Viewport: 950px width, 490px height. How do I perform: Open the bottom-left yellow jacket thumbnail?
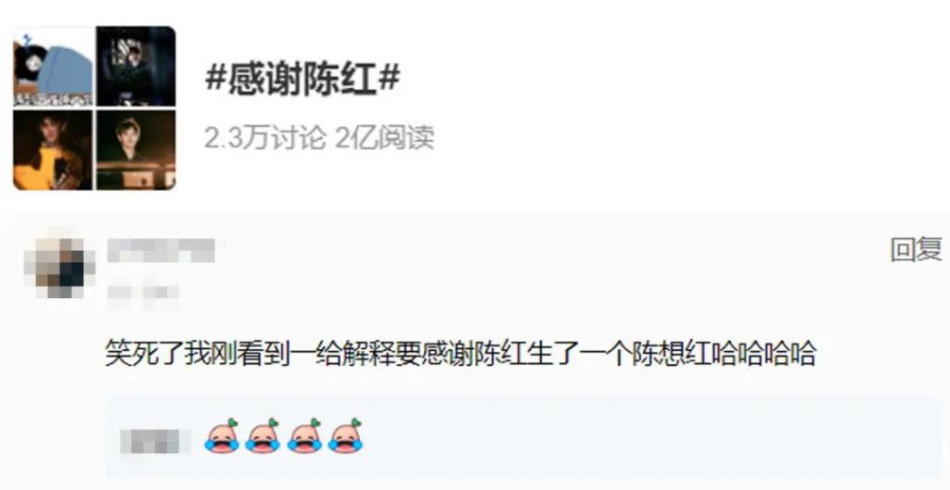point(53,150)
